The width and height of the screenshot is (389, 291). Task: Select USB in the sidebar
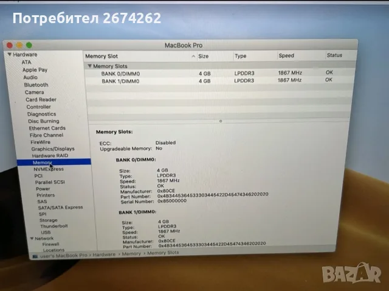(46, 232)
